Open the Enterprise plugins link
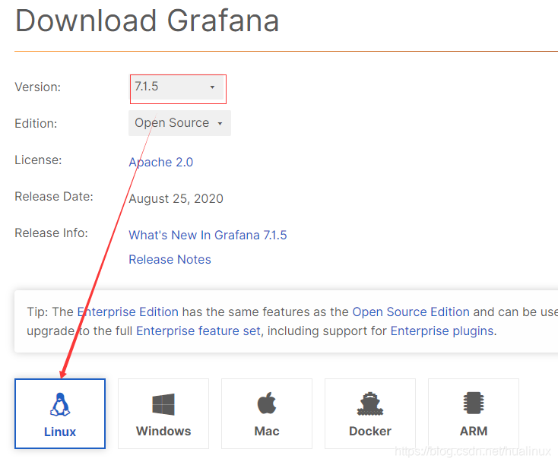Image resolution: width=558 pixels, height=465 pixels. [x=442, y=331]
